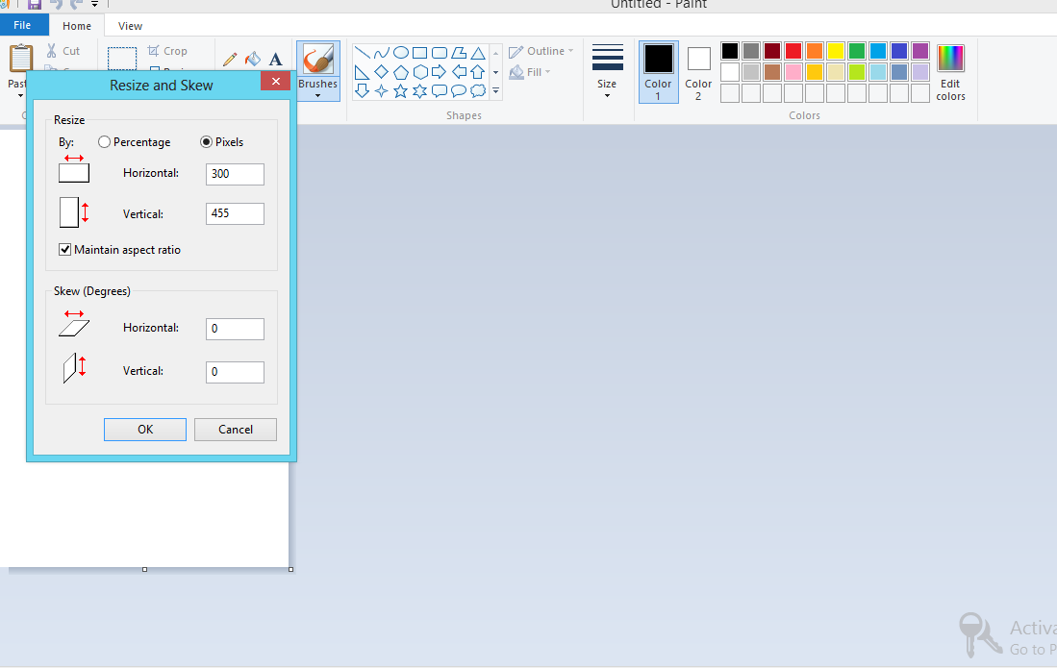1057x668 pixels.
Task: Choose the Four-point star shape
Action: tap(382, 90)
